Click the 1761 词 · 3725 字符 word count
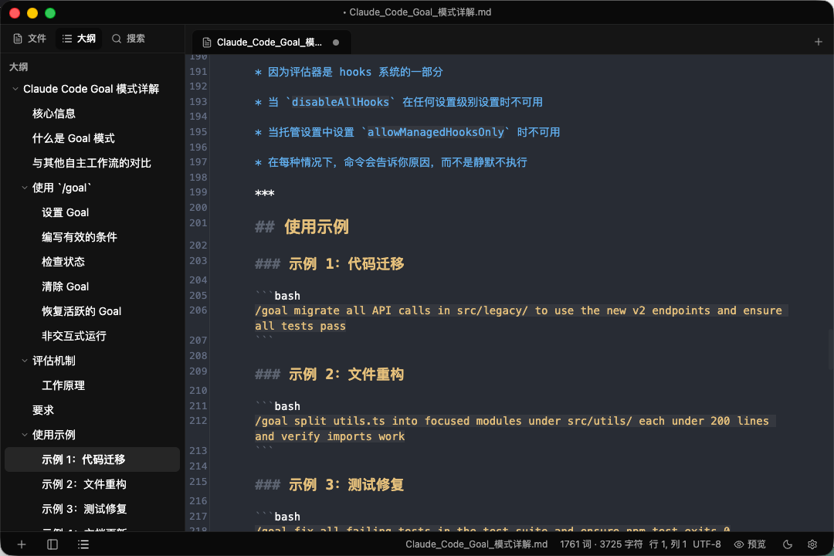Viewport: 834px width, 556px height. [x=602, y=544]
